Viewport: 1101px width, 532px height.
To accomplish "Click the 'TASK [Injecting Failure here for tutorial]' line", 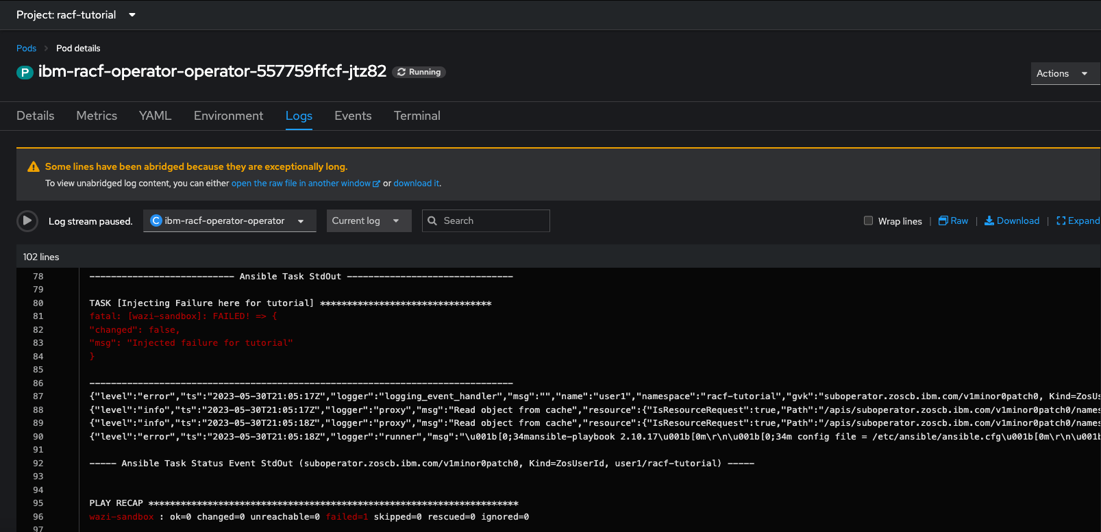I will [x=290, y=303].
